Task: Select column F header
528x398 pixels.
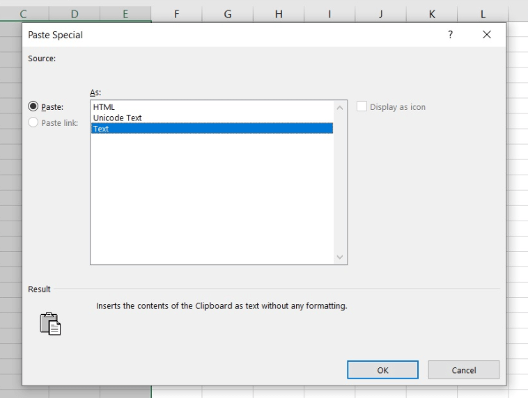Action: click(176, 14)
